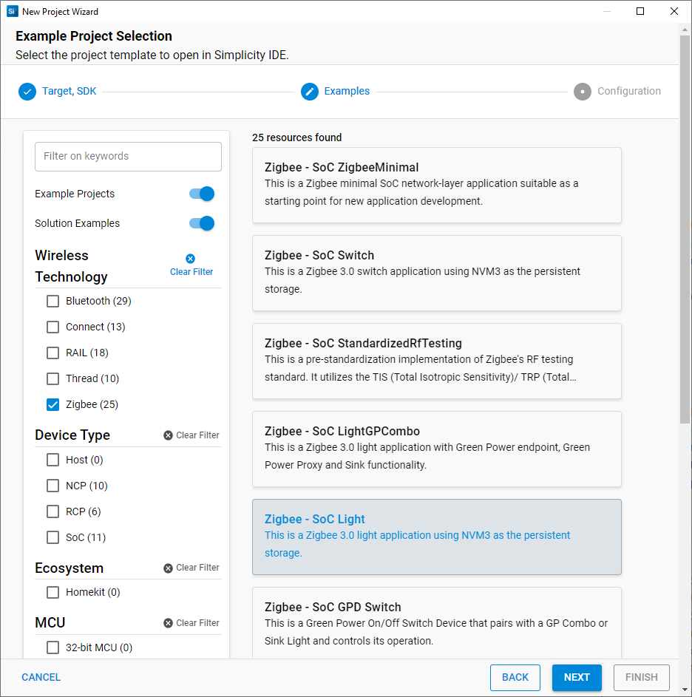Tick the Thread (10) checkbox
Viewport: 692px width, 697px height.
53,378
